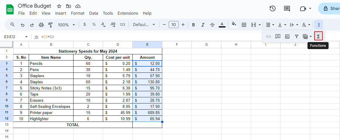This screenshot has height=140, width=340.
Task: Open the fill color picker
Action: pos(234,25)
